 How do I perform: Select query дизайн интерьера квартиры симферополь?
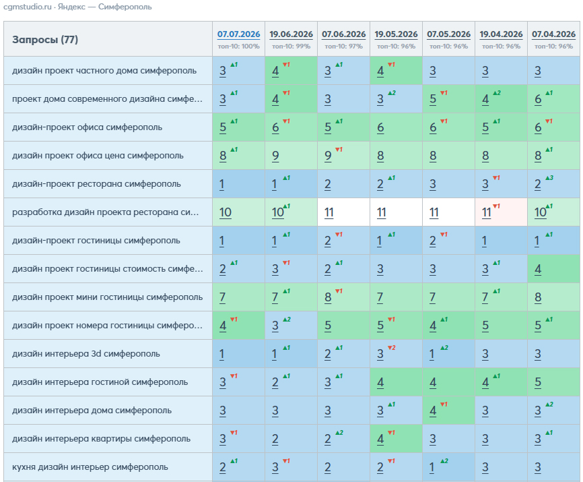click(101, 438)
